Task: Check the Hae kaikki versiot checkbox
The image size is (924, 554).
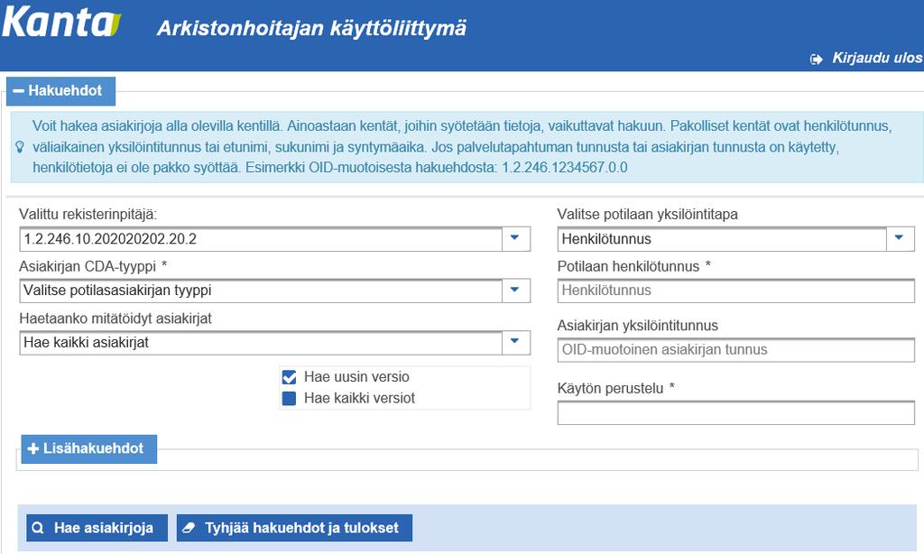Action: (x=289, y=399)
